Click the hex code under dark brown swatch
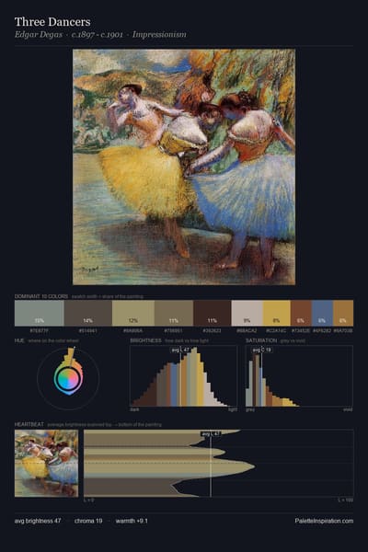The image size is (368, 552). click(x=212, y=331)
